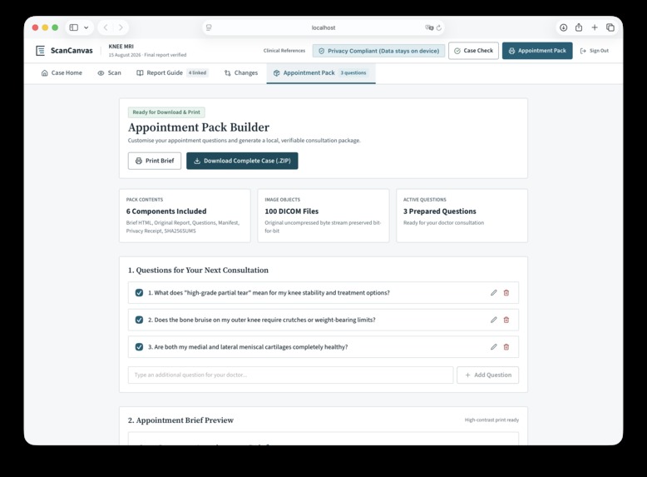The height and width of the screenshot is (477, 647).
Task: Click the additional question input field
Action: (290, 375)
